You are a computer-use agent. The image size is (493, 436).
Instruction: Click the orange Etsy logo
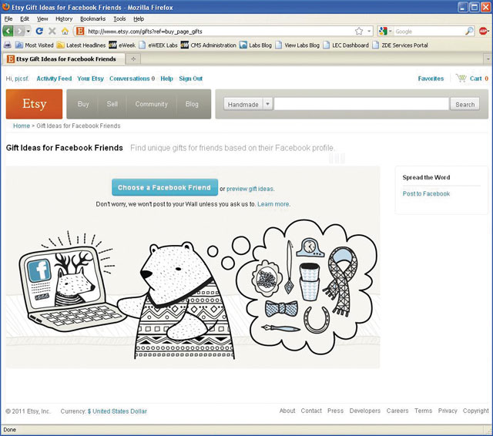[34, 104]
